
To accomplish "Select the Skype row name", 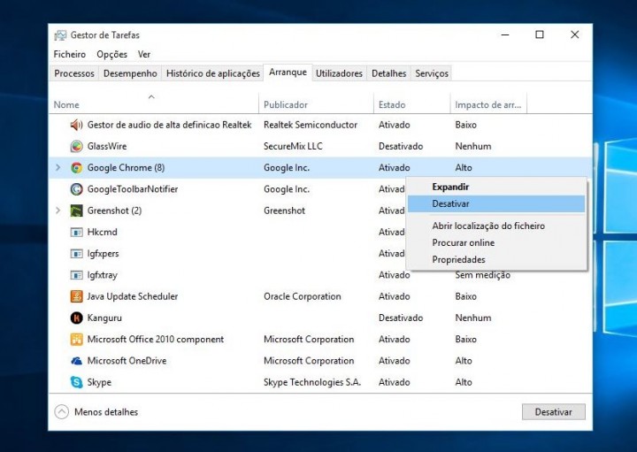I will click(99, 382).
